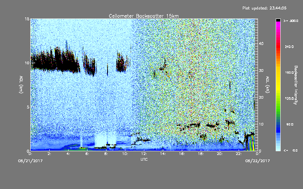Select the "120.0" colorbar label

289,99
